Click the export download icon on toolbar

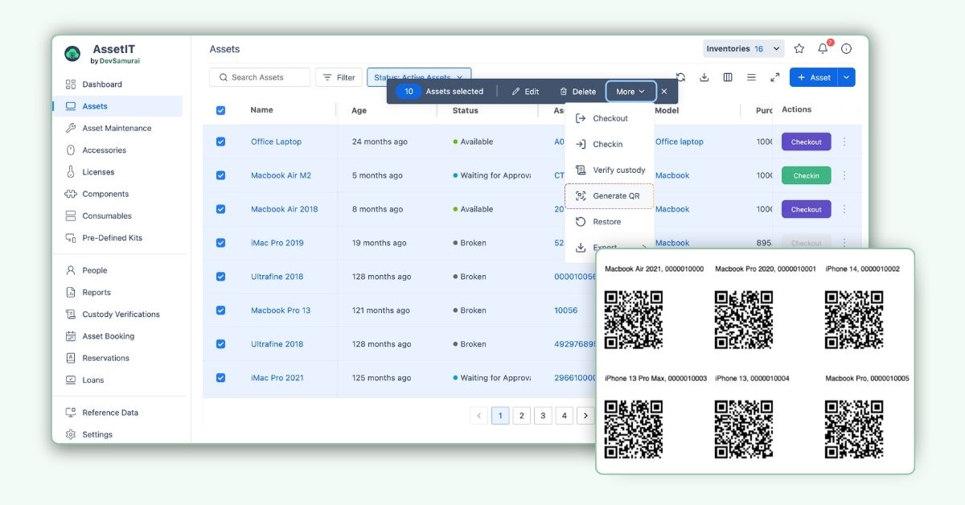click(x=704, y=77)
